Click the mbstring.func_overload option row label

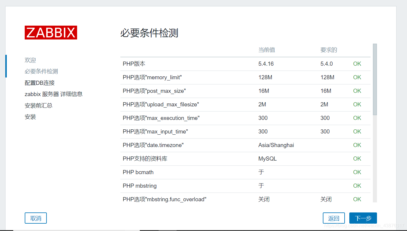tap(165, 199)
